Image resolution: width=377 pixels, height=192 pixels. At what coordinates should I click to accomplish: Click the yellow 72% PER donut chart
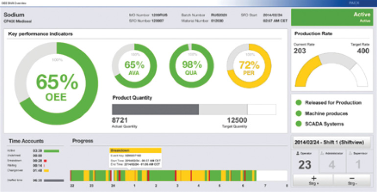[249, 66]
